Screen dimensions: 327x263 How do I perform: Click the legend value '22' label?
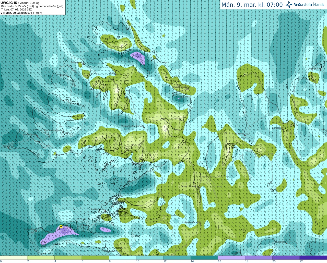[301, 261]
